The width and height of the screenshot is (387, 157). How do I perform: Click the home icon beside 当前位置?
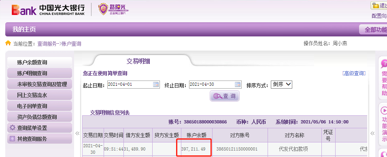click(8, 43)
